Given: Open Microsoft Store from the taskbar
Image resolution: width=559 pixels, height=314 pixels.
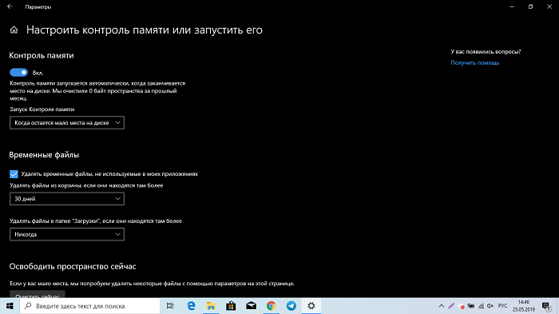Looking at the screenshot, I should click(231, 306).
